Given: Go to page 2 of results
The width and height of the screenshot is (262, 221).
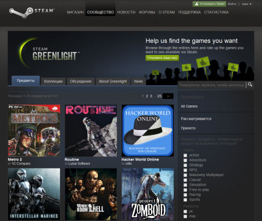Looking at the screenshot, I should coord(147,96).
